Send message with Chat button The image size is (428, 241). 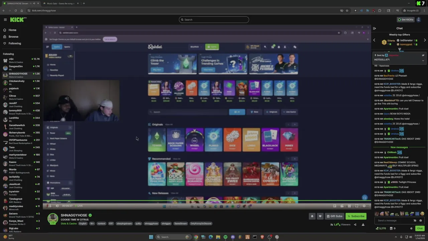click(x=420, y=229)
